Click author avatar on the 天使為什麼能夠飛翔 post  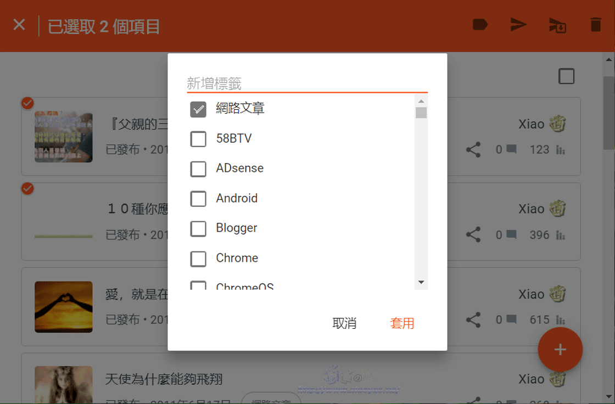pos(557,379)
